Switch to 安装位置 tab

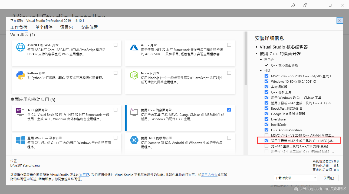(x=89, y=27)
